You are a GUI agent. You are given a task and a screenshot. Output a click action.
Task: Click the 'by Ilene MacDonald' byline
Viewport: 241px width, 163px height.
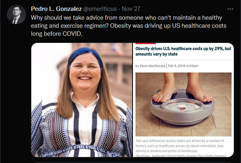pyautogui.click(x=150, y=66)
